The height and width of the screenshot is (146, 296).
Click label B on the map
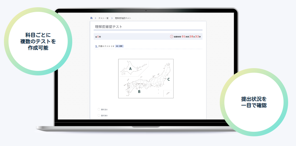(139, 91)
